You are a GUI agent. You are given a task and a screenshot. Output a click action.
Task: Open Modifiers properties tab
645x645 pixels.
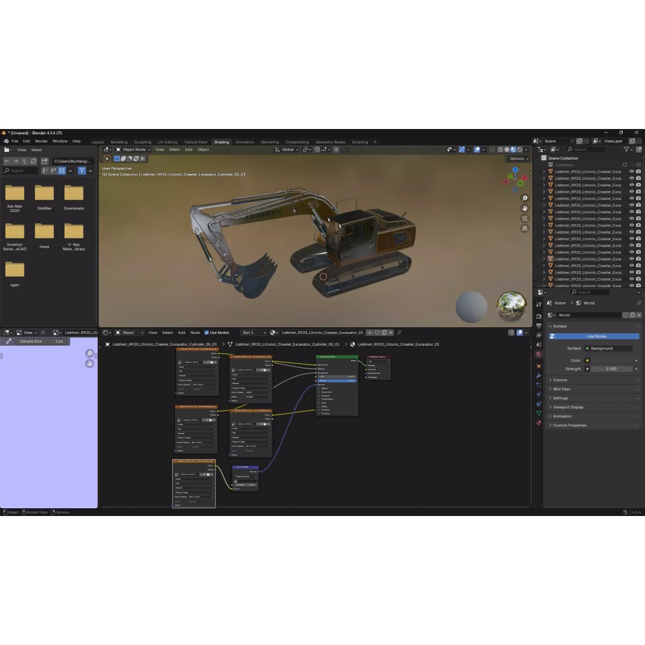pos(539,376)
